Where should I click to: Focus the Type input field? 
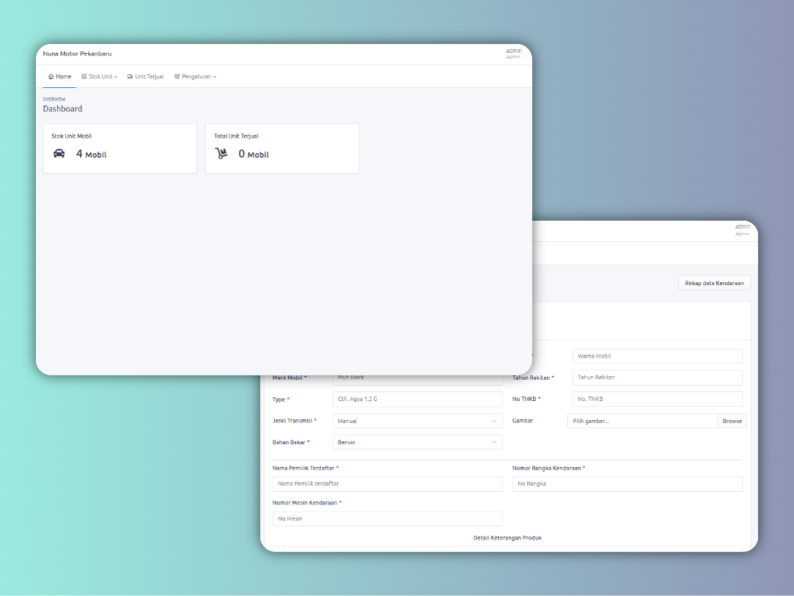pyautogui.click(x=417, y=400)
